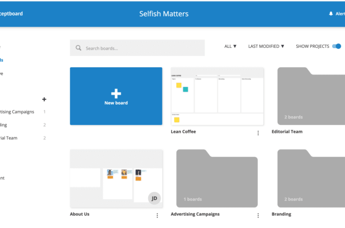The image size is (345, 228).
Task: Click the plus icon to add project
Action: point(44,99)
